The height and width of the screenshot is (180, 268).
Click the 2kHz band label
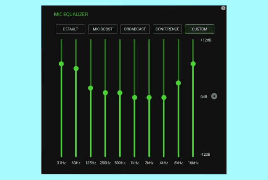pyautogui.click(x=149, y=163)
